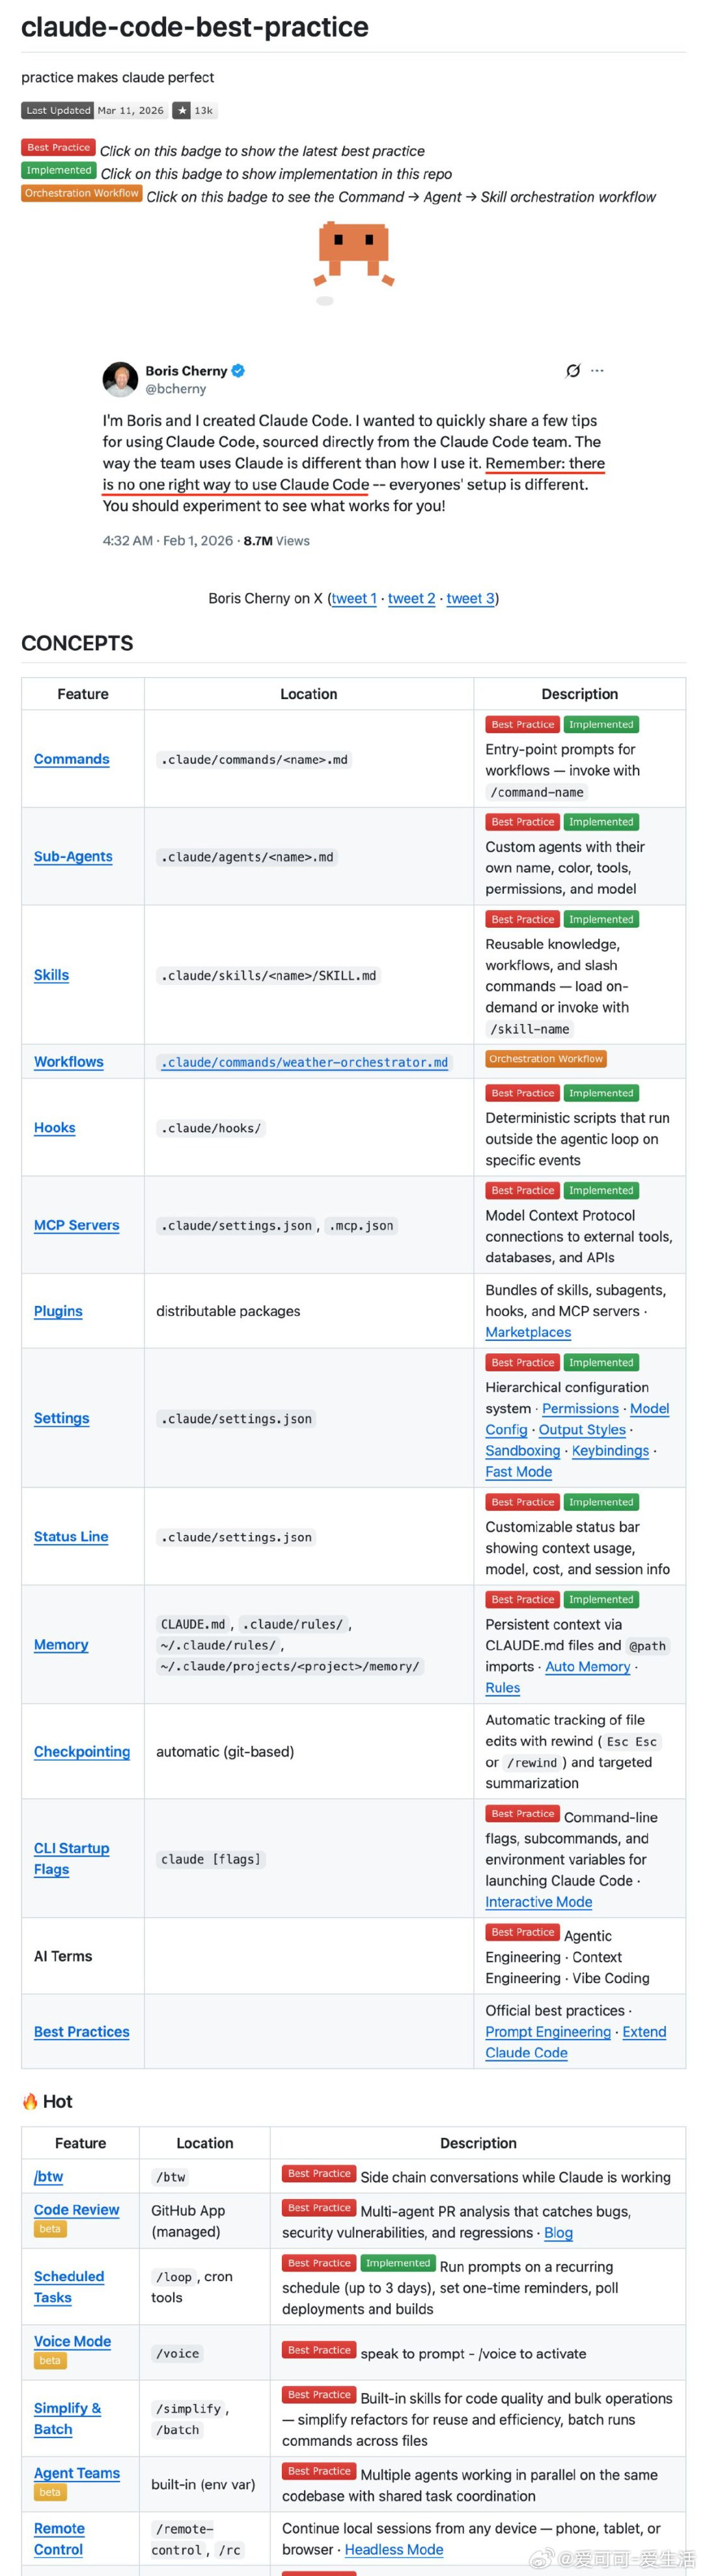Click the 13k stars badge

point(194,111)
